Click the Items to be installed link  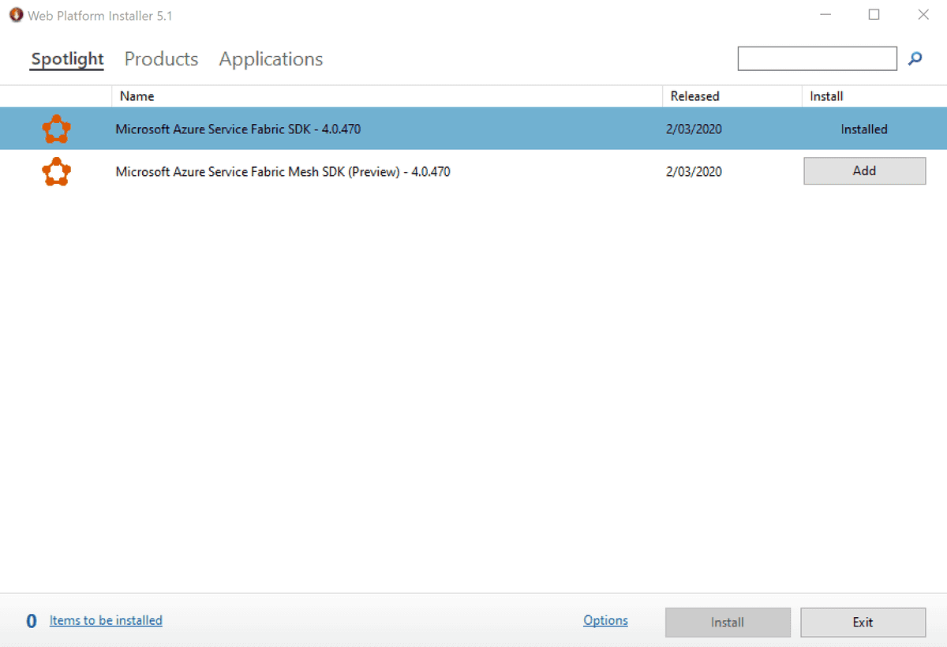105,620
